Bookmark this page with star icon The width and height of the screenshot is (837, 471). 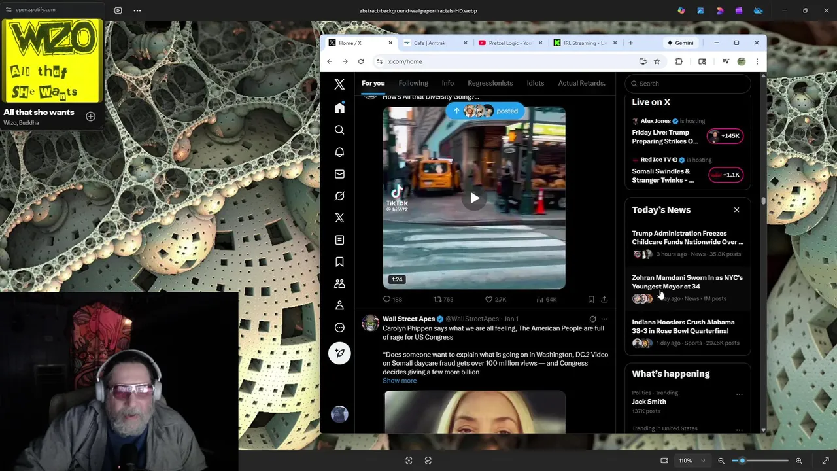(x=657, y=61)
